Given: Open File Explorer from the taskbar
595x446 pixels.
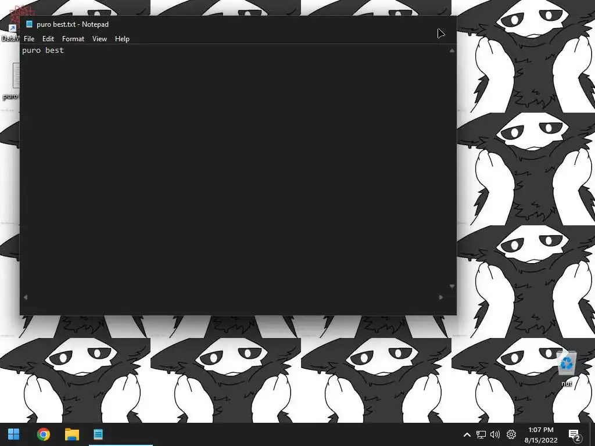Looking at the screenshot, I should pos(71,434).
